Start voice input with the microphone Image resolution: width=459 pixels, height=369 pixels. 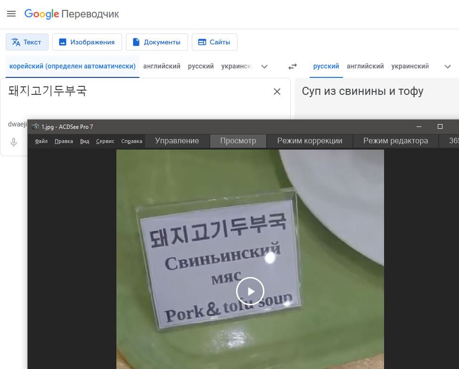coord(14,142)
